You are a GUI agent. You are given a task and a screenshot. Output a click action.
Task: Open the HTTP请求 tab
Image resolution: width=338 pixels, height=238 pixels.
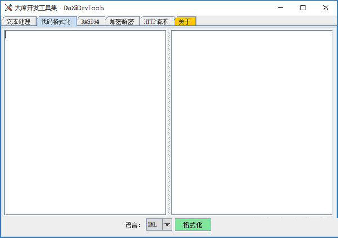pyautogui.click(x=157, y=21)
